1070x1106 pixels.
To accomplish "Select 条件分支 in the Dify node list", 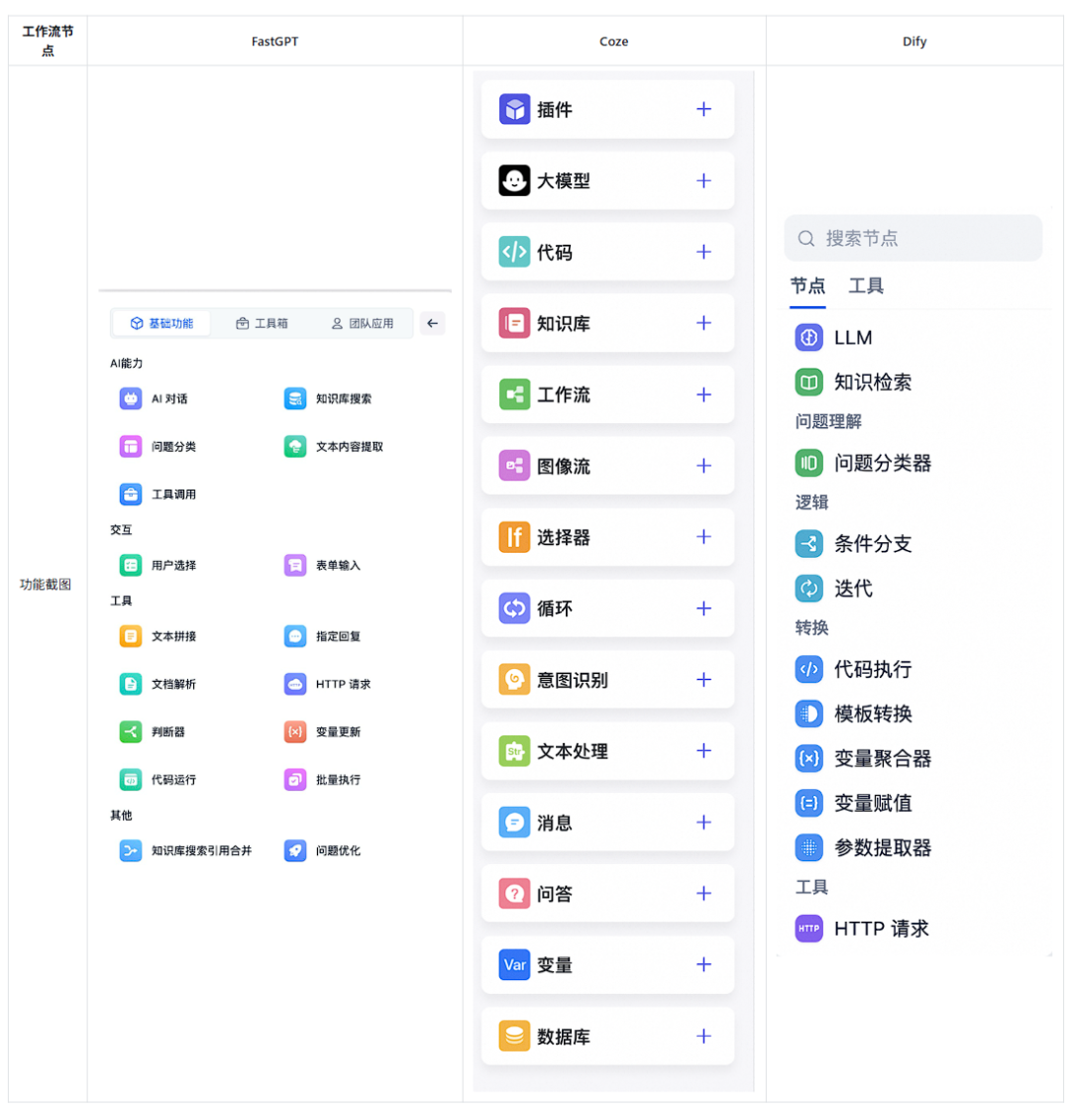I will tap(872, 543).
